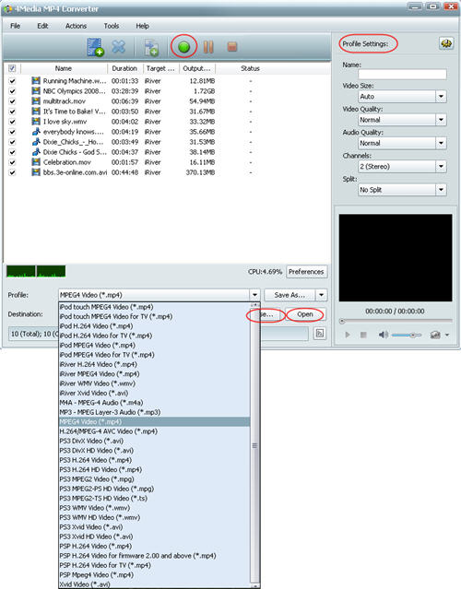Select iPod touch MPEG4 Video profile

(x=154, y=307)
